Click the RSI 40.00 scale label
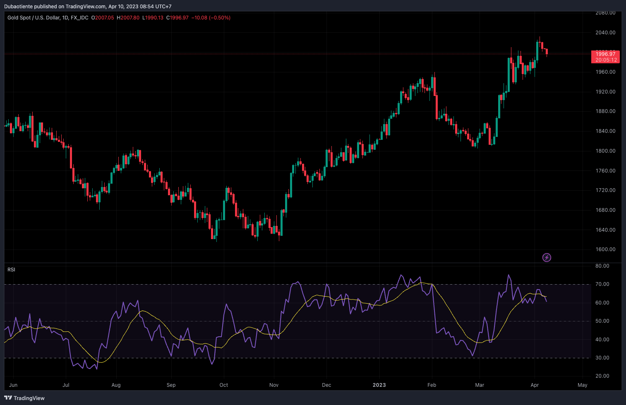 point(602,340)
